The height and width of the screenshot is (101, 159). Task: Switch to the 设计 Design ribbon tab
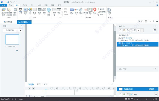(32, 5)
